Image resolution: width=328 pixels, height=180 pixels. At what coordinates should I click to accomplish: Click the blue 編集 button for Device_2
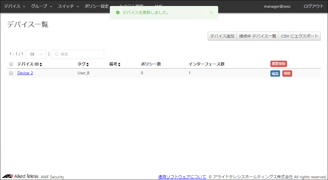coord(275,73)
